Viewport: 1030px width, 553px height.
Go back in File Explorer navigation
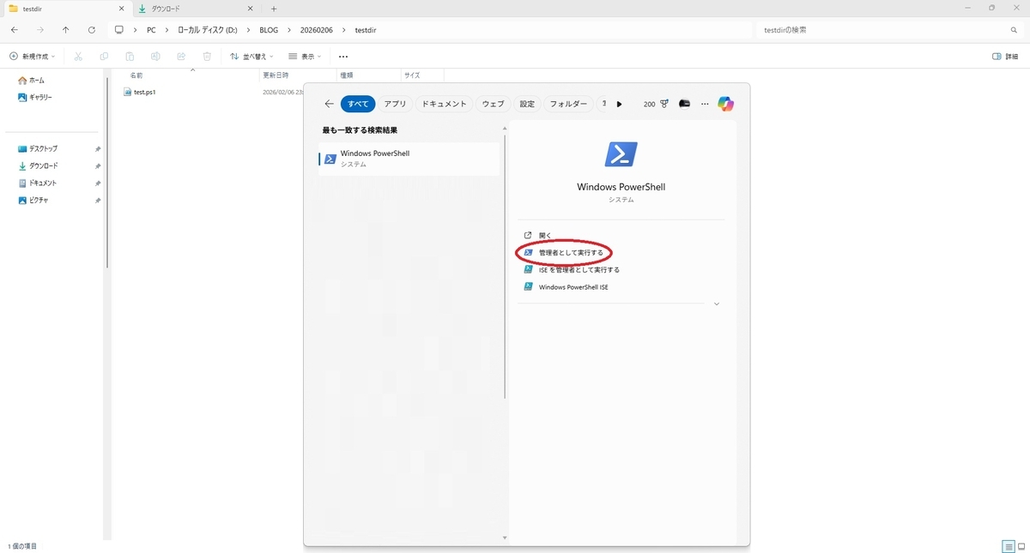[14, 30]
